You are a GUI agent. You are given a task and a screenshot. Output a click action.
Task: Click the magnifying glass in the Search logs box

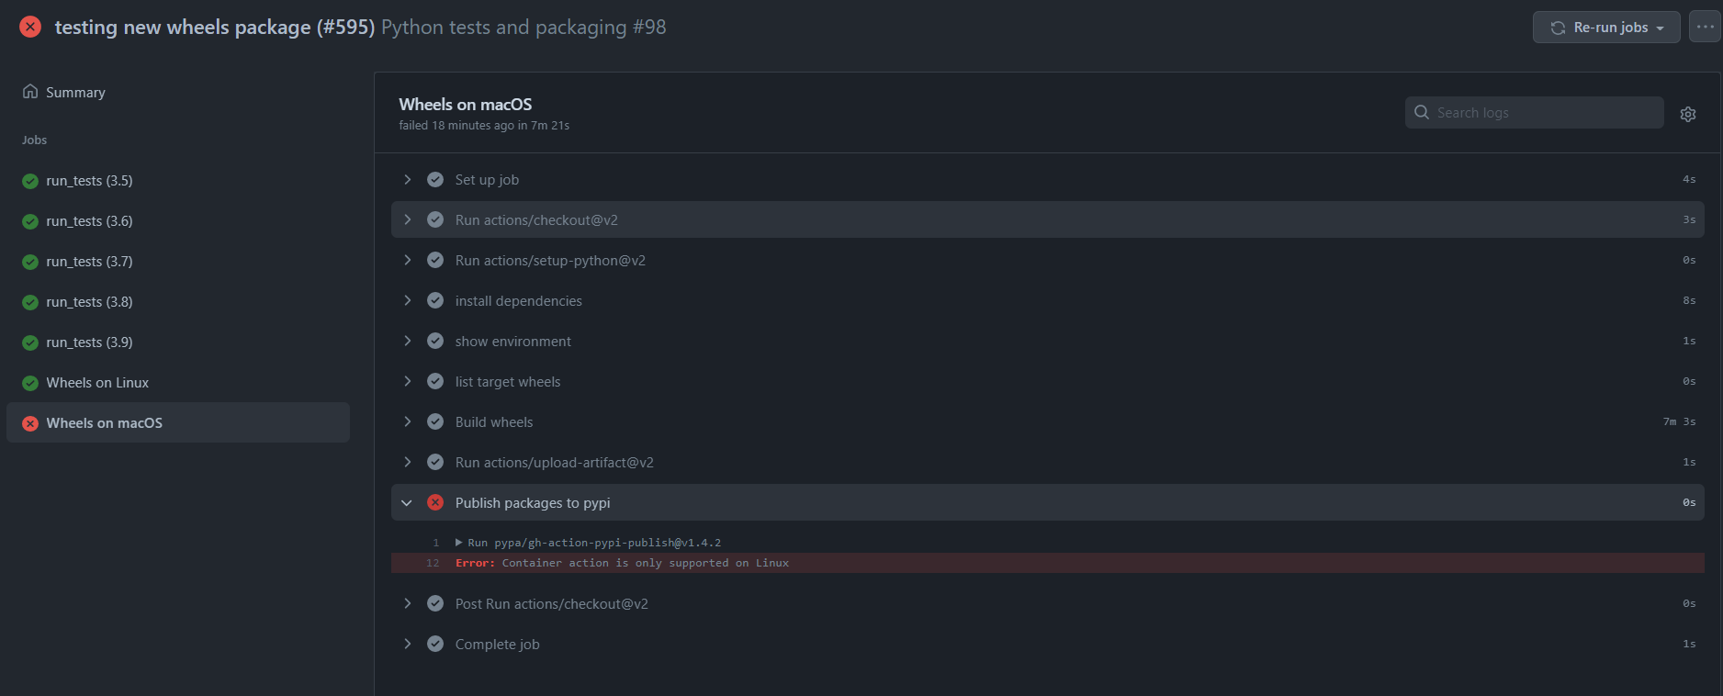pyautogui.click(x=1421, y=112)
